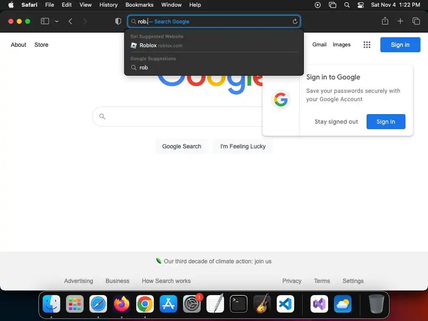Image resolution: width=428 pixels, height=321 pixels.
Task: Click the Google Search button
Action: [x=181, y=146]
